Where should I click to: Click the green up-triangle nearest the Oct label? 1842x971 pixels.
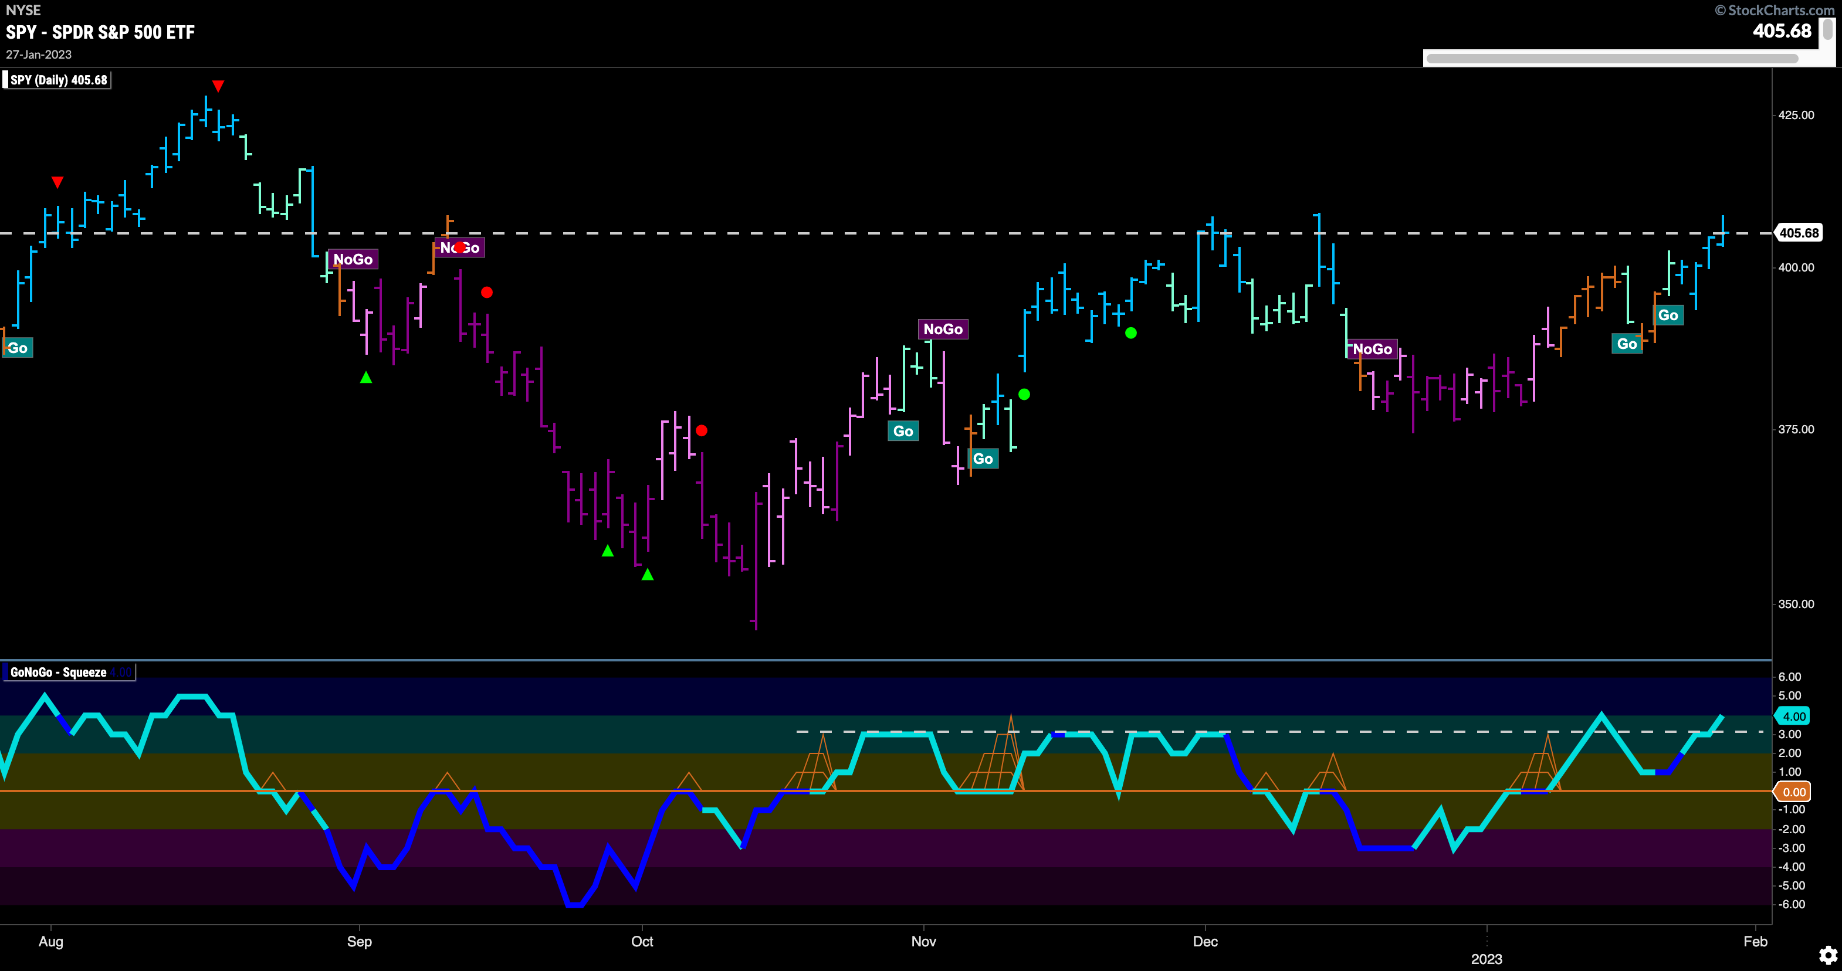point(647,573)
